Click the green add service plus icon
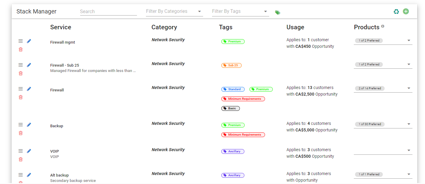The width and height of the screenshot is (425, 184). point(406,12)
